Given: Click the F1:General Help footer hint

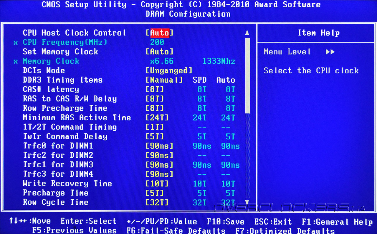Looking at the screenshot, I should pyautogui.click(x=337, y=221).
